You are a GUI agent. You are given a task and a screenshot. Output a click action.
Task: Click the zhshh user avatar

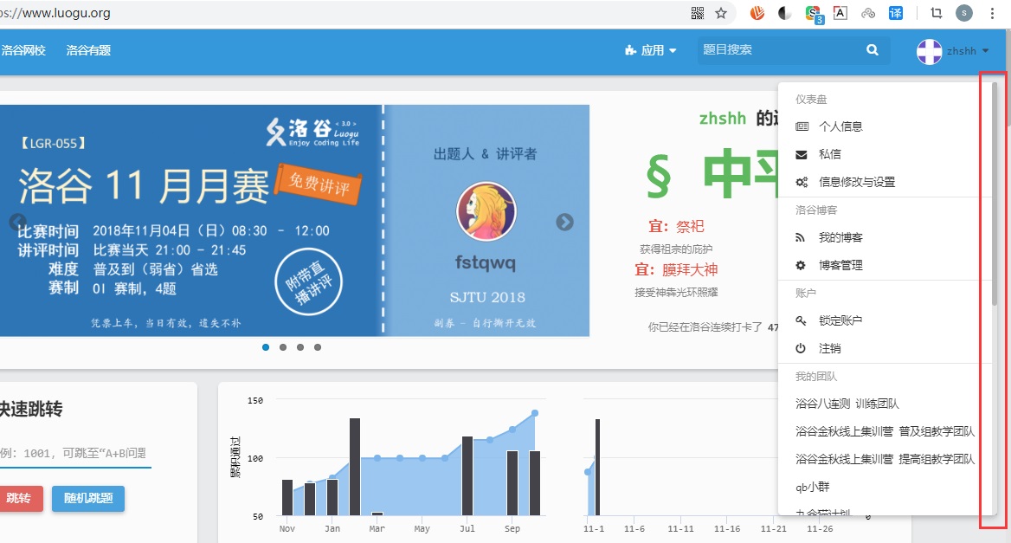pyautogui.click(x=929, y=51)
